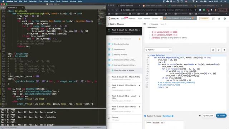This screenshot has width=229, height=129.
Task: Switch to the Python Random randint Chrome tab
Action: point(180,6)
